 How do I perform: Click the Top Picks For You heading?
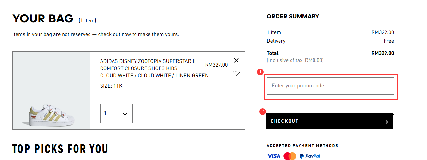pos(60,149)
